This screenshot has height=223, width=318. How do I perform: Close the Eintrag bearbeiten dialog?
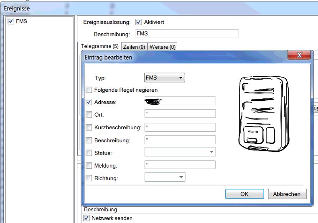pyautogui.click(x=299, y=55)
